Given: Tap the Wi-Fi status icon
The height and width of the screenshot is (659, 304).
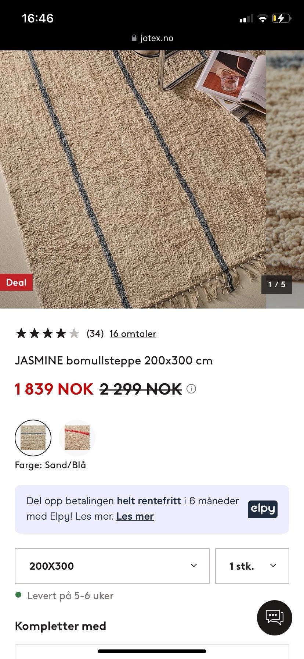Looking at the screenshot, I should [x=262, y=18].
